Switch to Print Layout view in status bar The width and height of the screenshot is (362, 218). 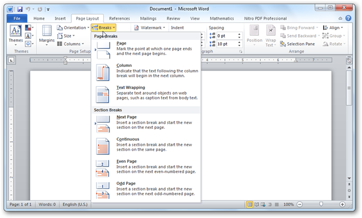pos(249,205)
